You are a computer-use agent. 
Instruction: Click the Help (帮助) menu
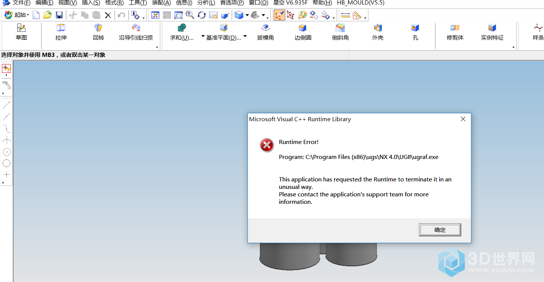322,3
